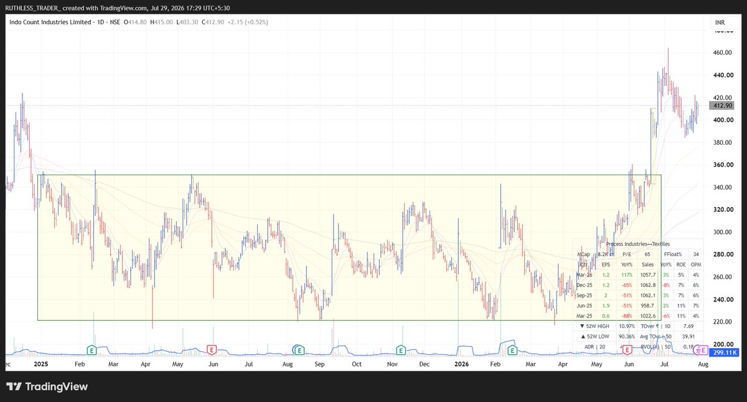Image resolution: width=747 pixels, height=402 pixels.
Task: Click the 240.00 price axis label
Action: tap(722, 299)
